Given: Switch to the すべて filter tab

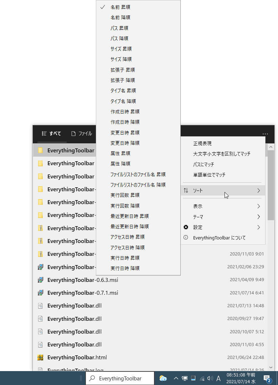Looking at the screenshot, I should coord(52,133).
